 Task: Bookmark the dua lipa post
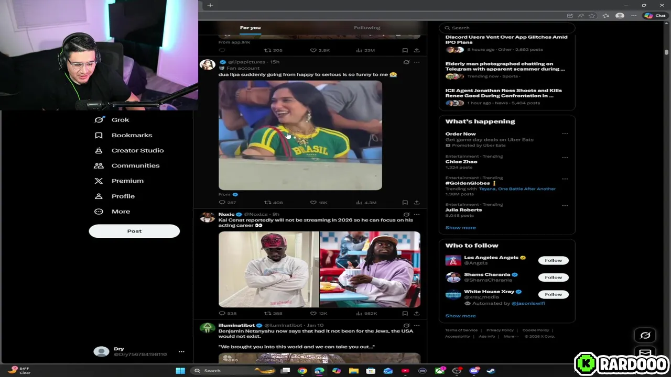[405, 202]
